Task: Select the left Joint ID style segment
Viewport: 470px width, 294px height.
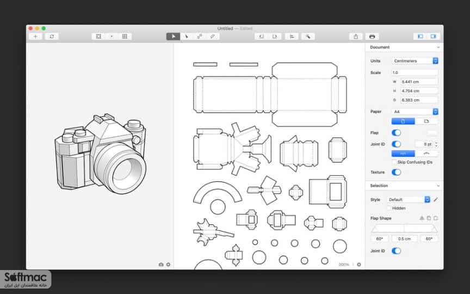Action: pos(403,154)
